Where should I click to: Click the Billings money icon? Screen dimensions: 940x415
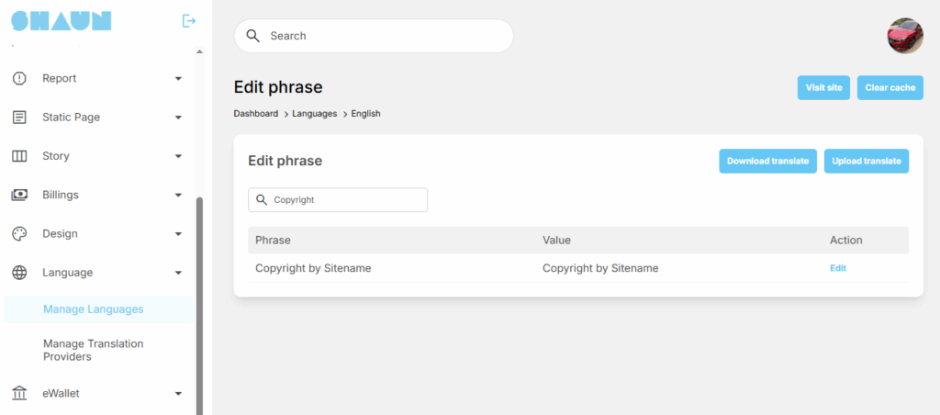click(19, 195)
